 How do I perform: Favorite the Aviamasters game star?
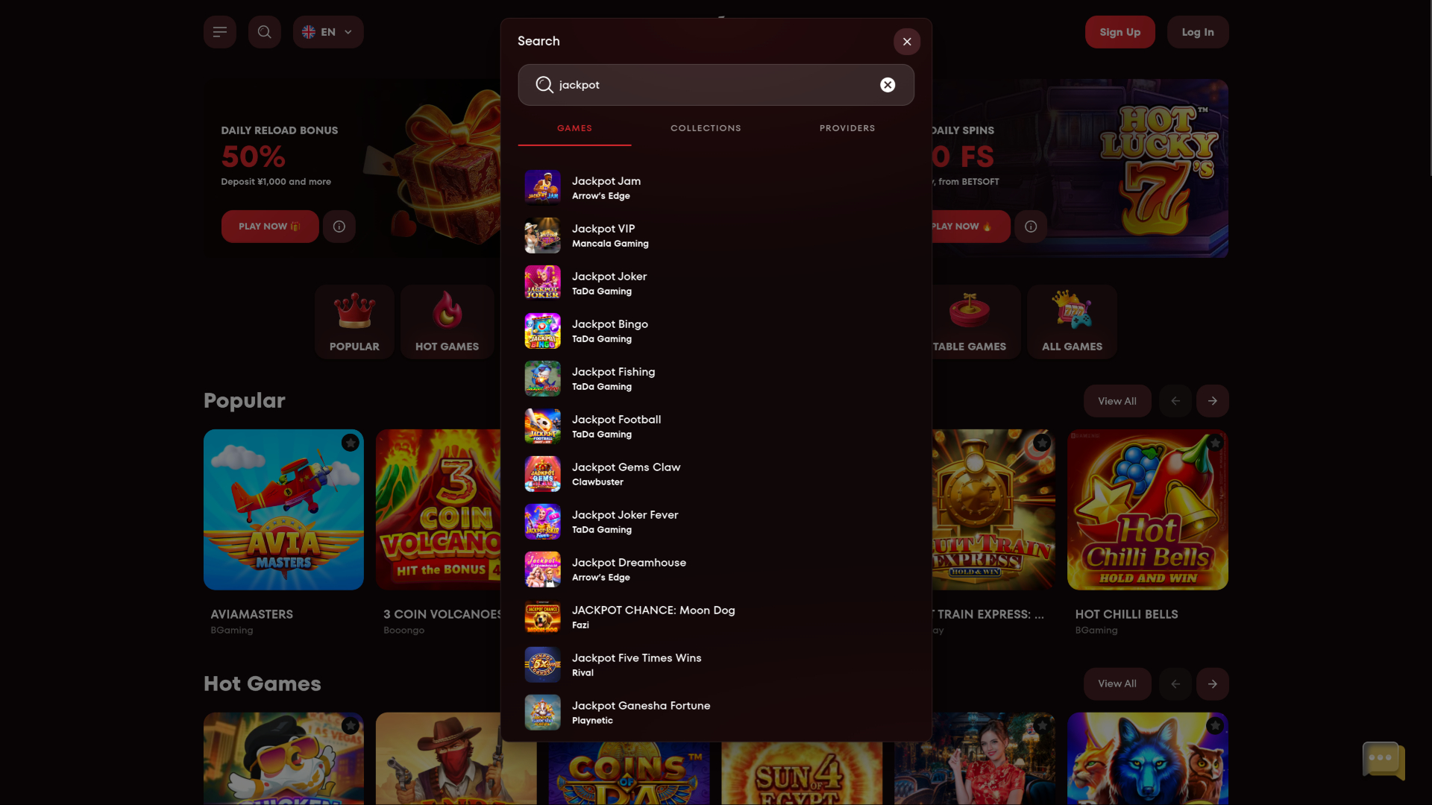(351, 443)
